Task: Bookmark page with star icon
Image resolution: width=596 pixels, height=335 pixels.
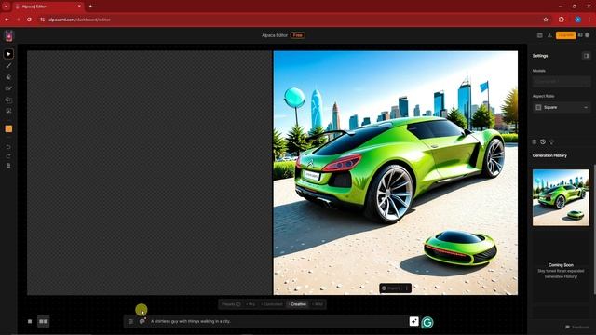Action: (546, 20)
